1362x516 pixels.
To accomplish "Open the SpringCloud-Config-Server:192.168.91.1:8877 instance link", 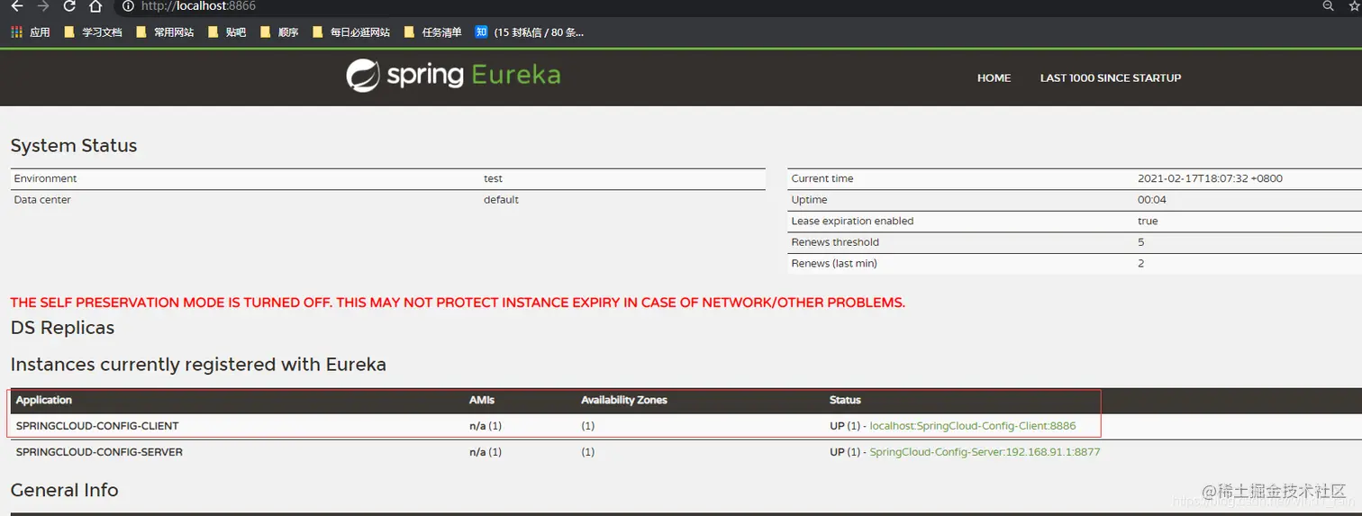I will pyautogui.click(x=985, y=452).
